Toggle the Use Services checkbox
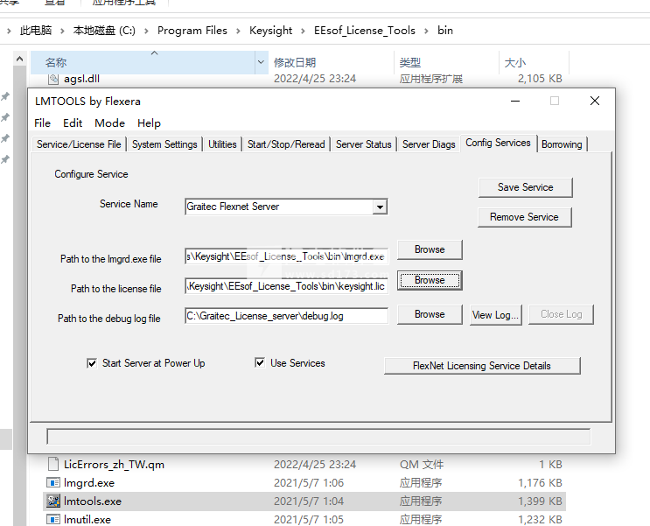This screenshot has height=526, width=650. pyautogui.click(x=260, y=363)
